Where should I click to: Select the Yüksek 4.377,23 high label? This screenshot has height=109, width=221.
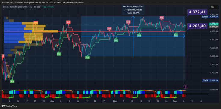coord(210,17)
